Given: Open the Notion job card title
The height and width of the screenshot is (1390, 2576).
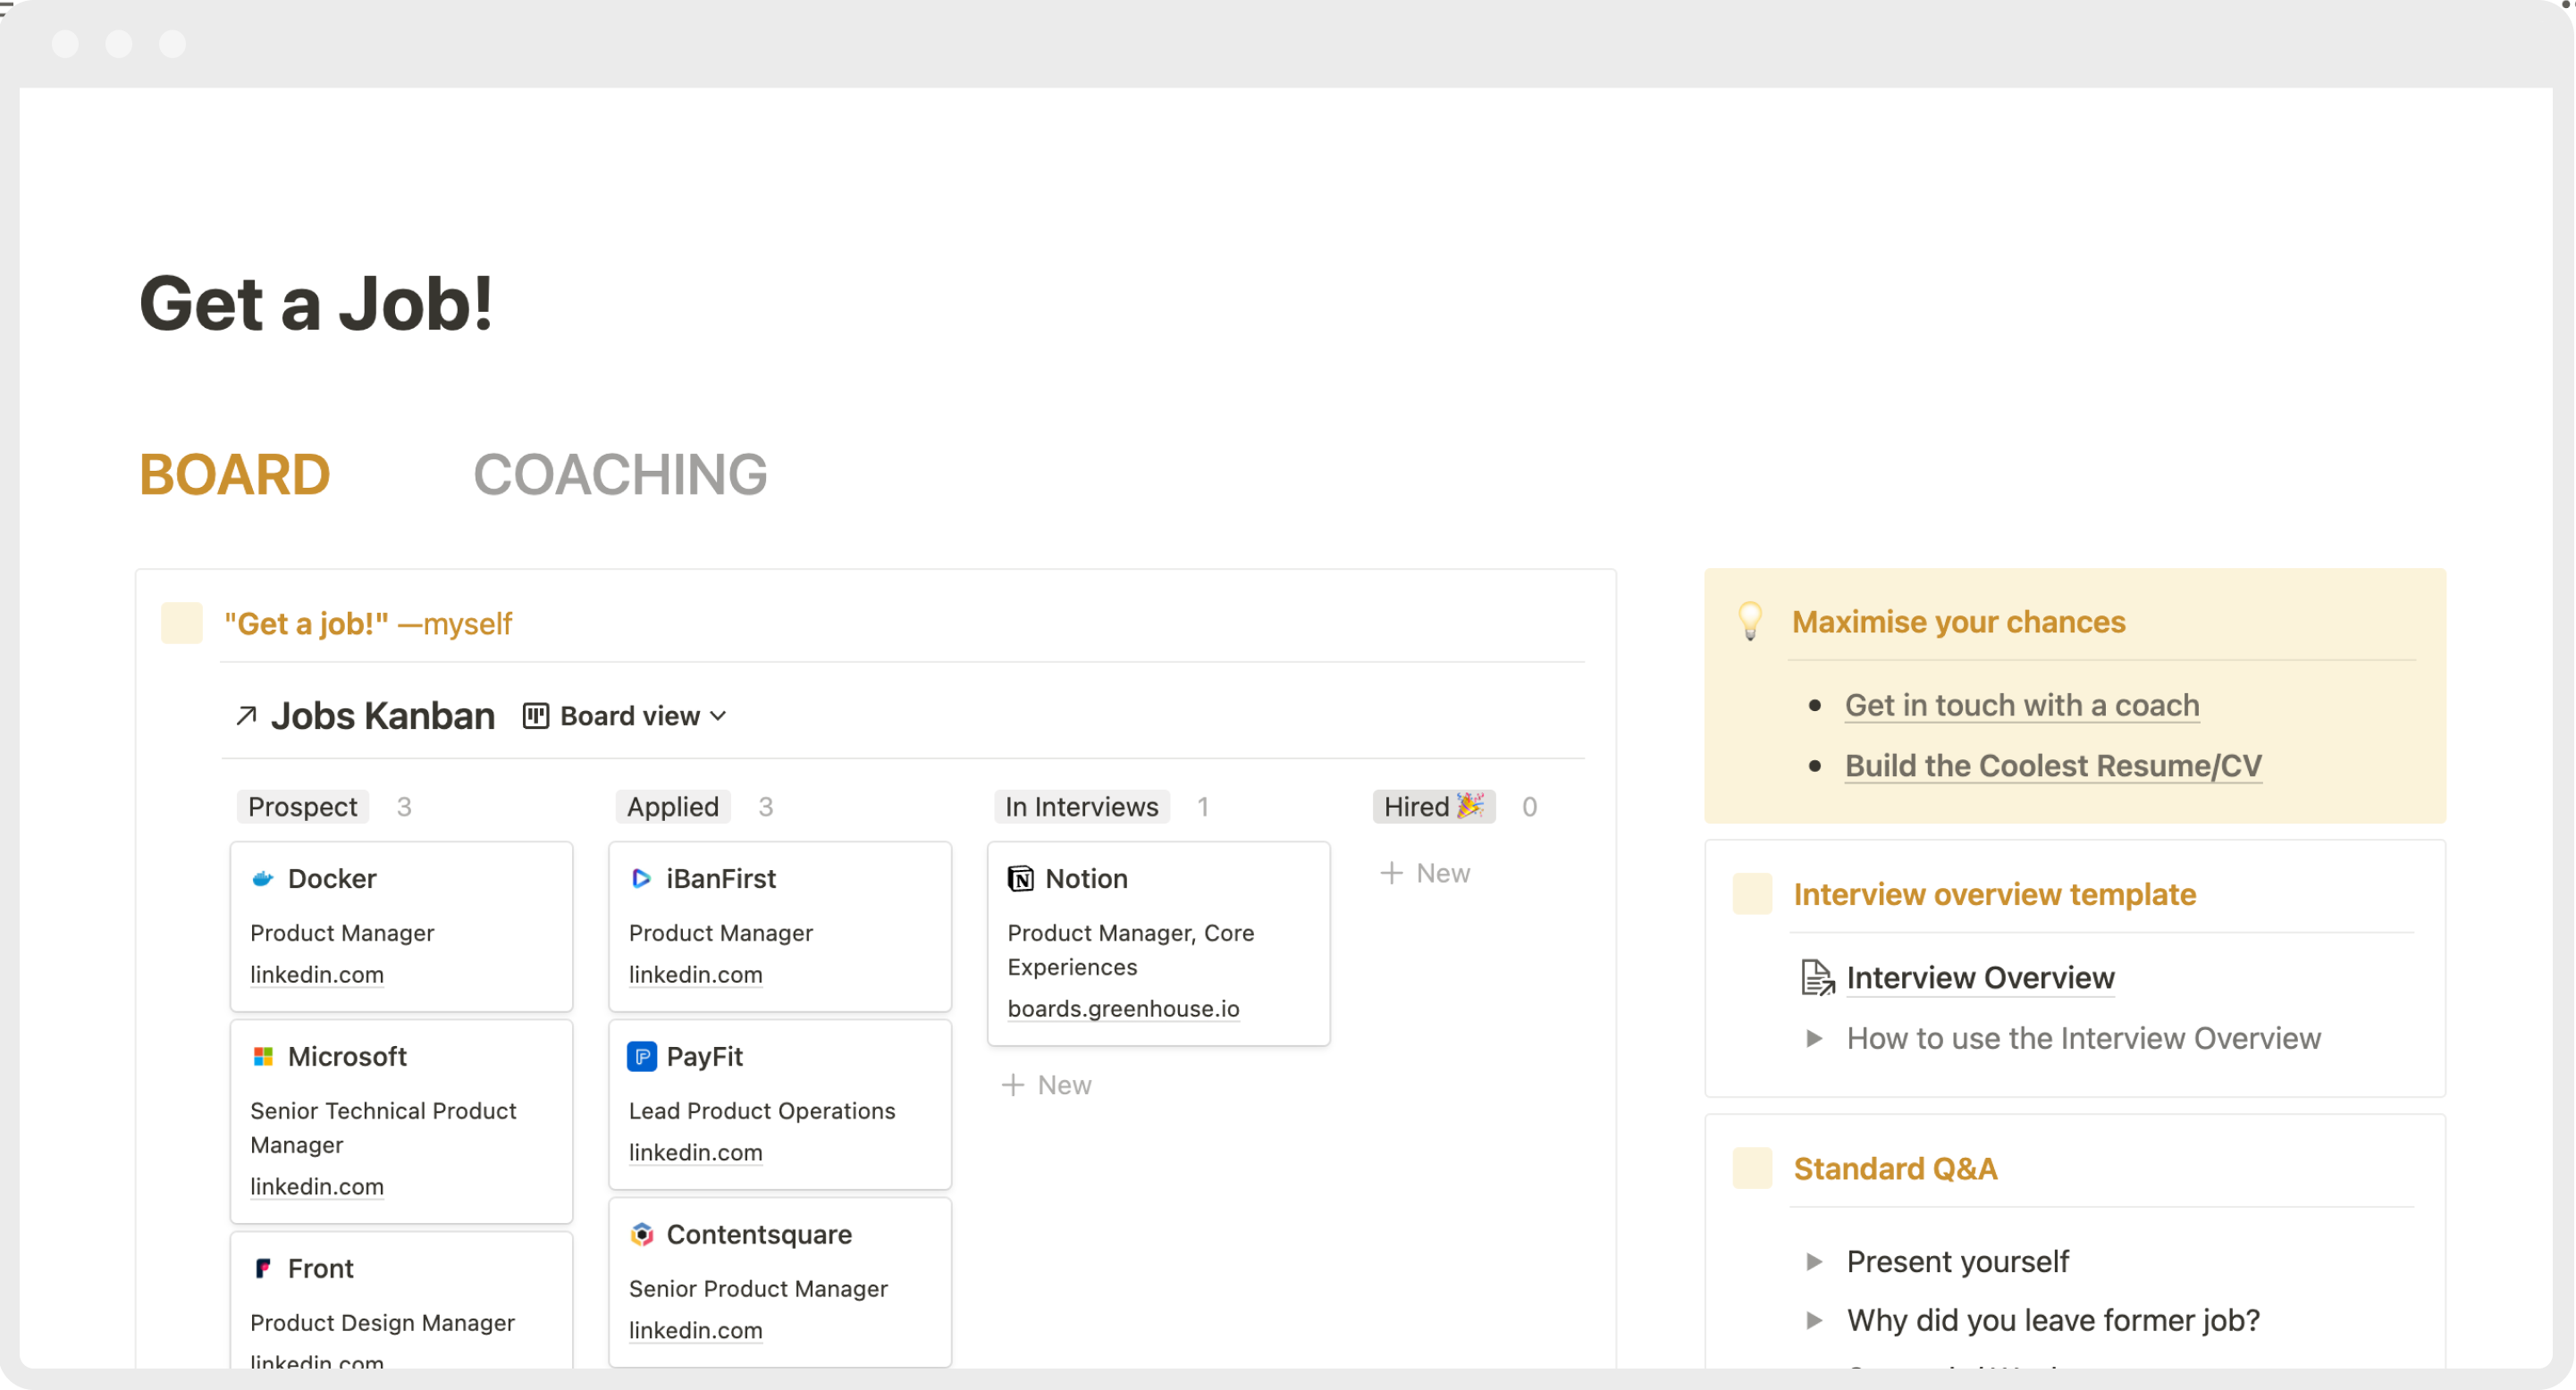Looking at the screenshot, I should tap(1086, 878).
